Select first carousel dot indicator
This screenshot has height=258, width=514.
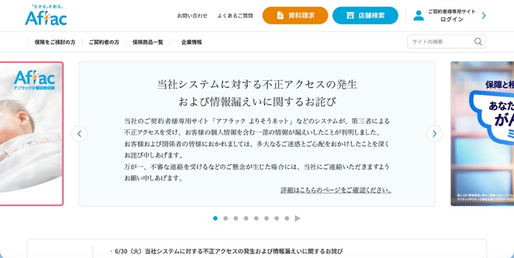pyautogui.click(x=215, y=218)
